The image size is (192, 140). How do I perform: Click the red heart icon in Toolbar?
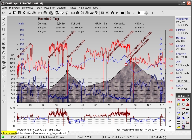pos(183,100)
